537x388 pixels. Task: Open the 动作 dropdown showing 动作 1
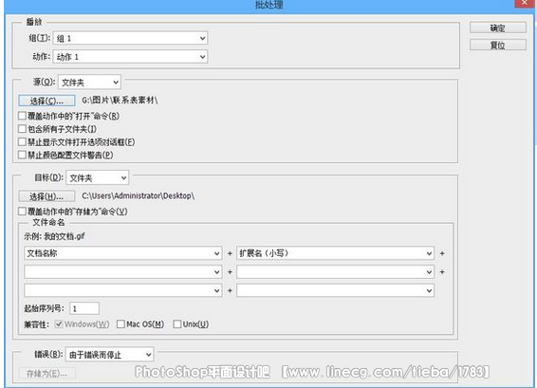pyautogui.click(x=130, y=57)
